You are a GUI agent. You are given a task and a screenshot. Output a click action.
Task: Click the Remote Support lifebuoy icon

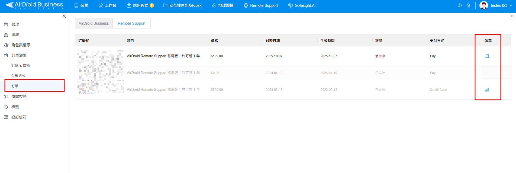(x=246, y=5)
